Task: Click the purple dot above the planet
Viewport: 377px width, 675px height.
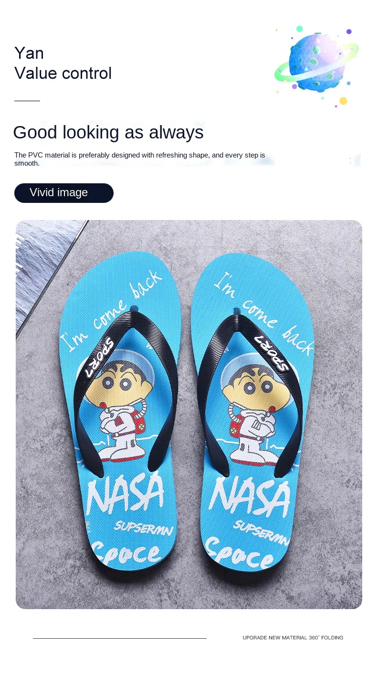Action: pos(349,32)
